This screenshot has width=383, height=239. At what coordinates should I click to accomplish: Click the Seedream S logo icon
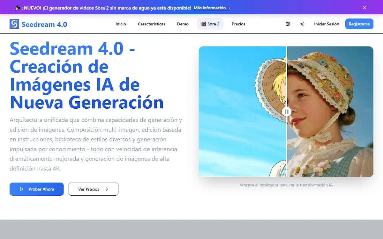pos(14,24)
